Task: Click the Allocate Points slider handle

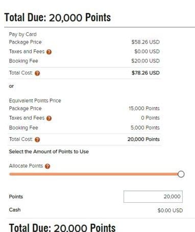Action: click(x=181, y=174)
